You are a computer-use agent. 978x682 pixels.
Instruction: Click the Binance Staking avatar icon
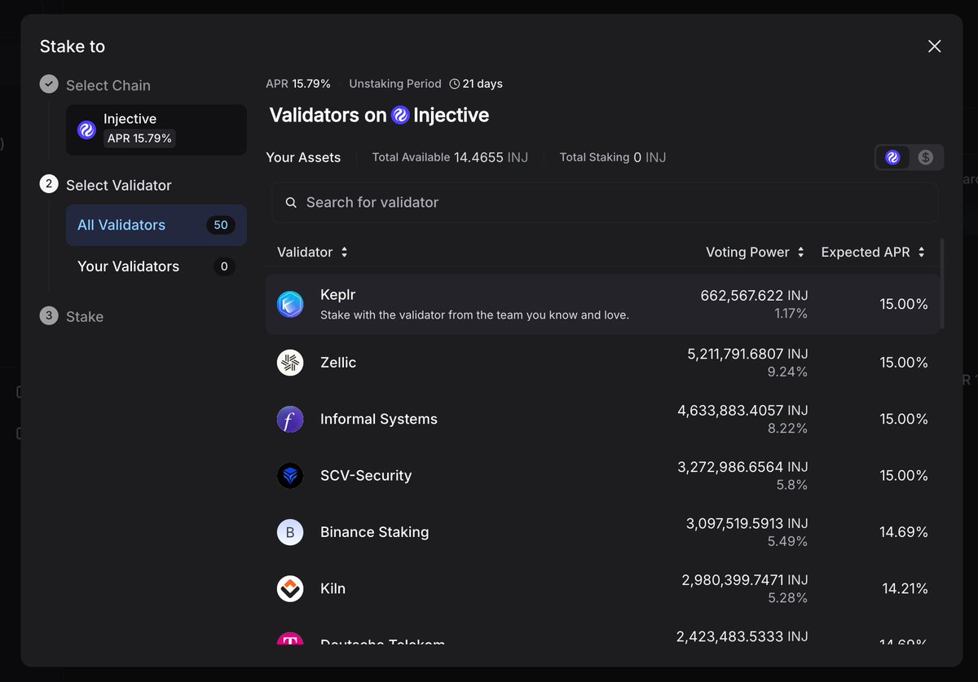(290, 533)
